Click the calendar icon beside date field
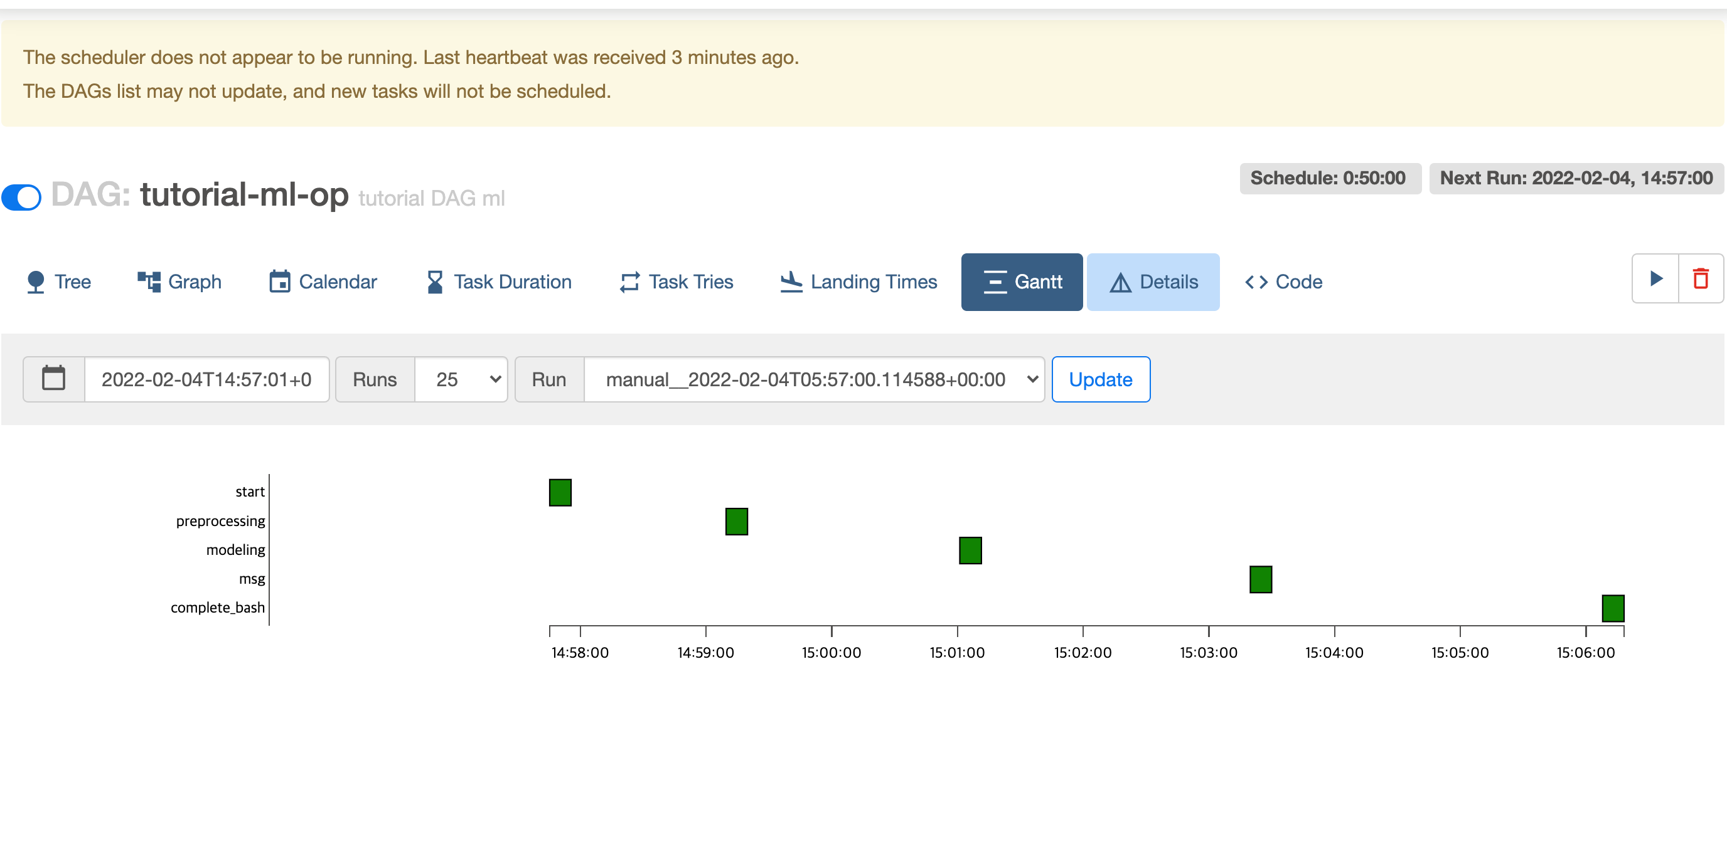Image resolution: width=1727 pixels, height=859 pixels. [53, 379]
